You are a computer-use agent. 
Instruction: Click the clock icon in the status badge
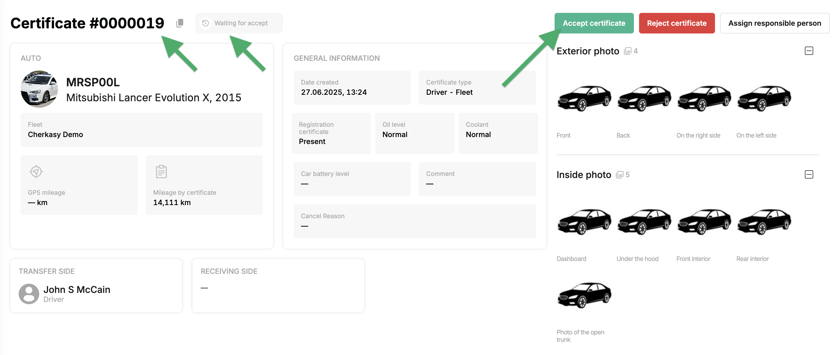pos(206,23)
